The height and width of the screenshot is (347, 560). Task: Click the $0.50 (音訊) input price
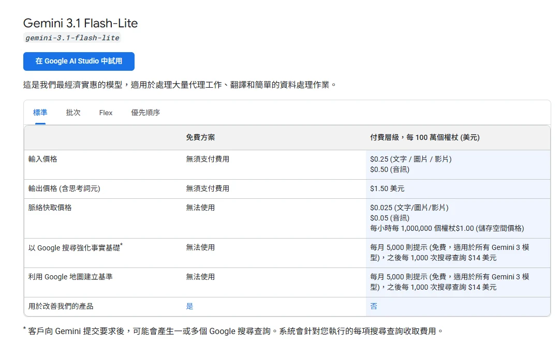coord(390,169)
